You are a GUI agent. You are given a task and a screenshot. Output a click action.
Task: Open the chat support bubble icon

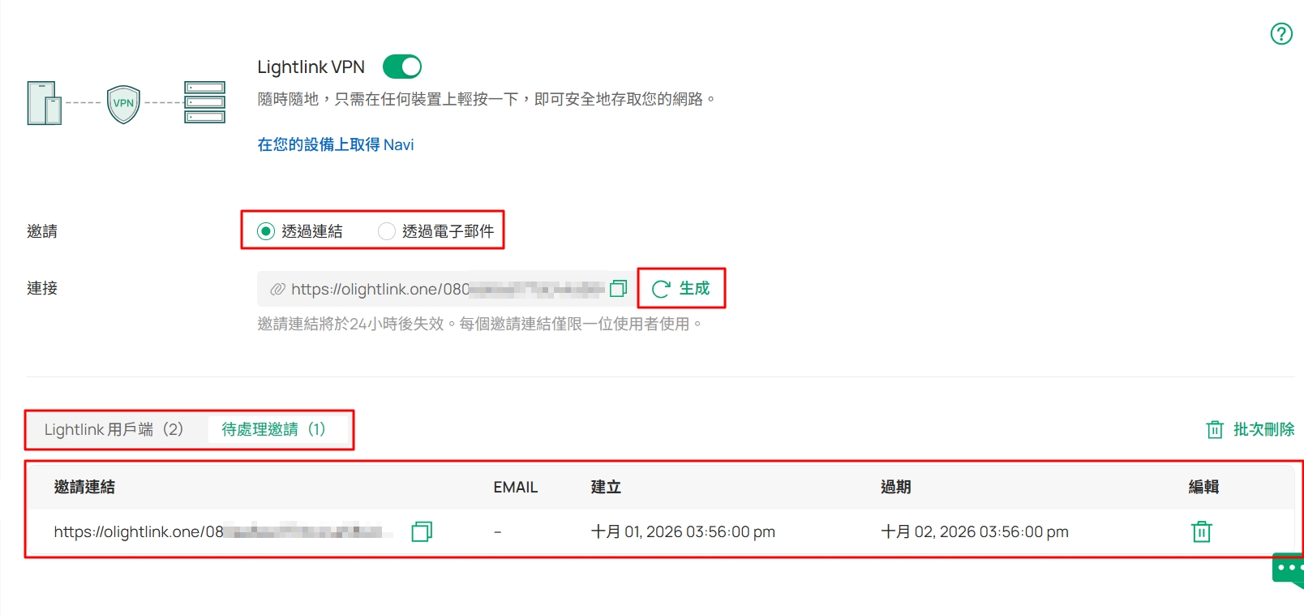(x=1288, y=570)
